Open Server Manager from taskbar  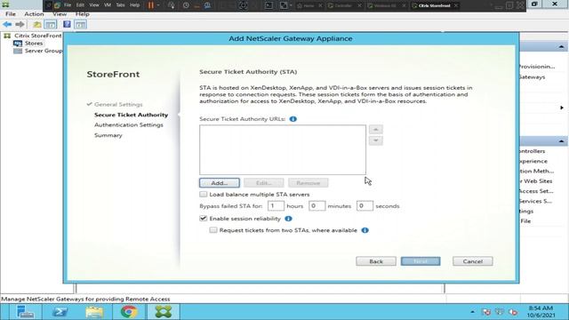point(25,312)
